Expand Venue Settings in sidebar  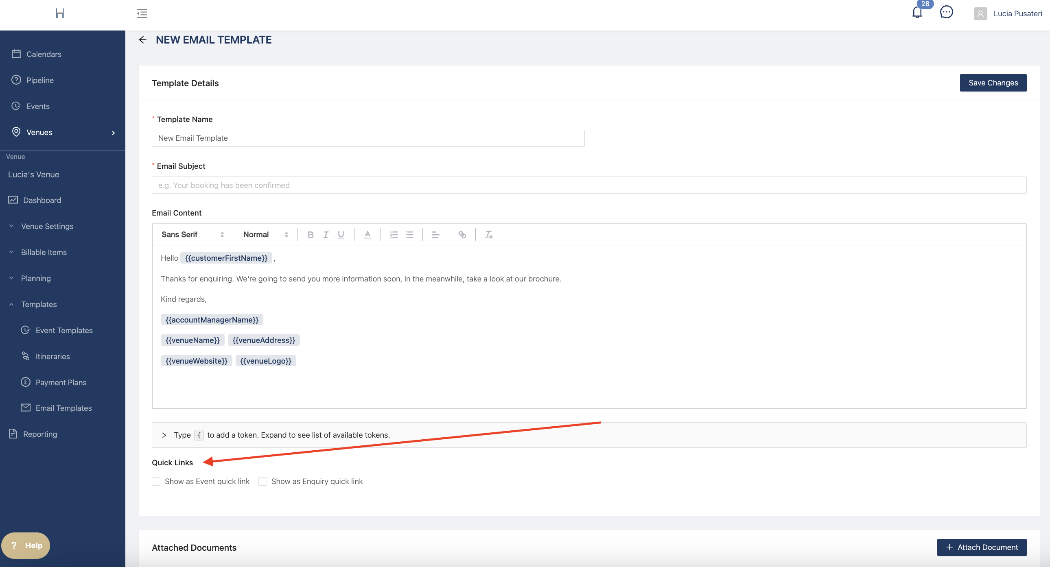(47, 226)
